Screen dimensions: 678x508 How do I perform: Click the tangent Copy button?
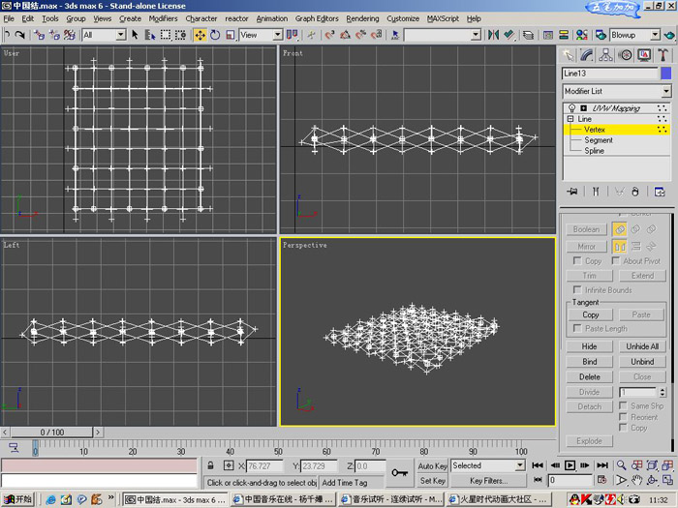(x=590, y=314)
